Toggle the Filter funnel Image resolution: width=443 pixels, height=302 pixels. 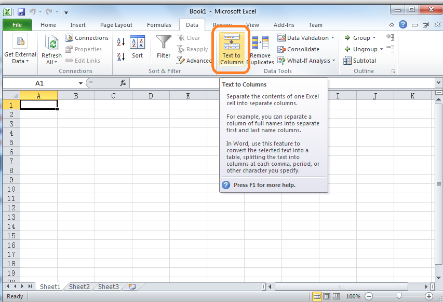164,47
